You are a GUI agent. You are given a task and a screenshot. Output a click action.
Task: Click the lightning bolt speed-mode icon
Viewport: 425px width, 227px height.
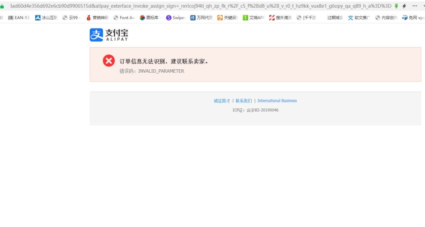coord(404,6)
